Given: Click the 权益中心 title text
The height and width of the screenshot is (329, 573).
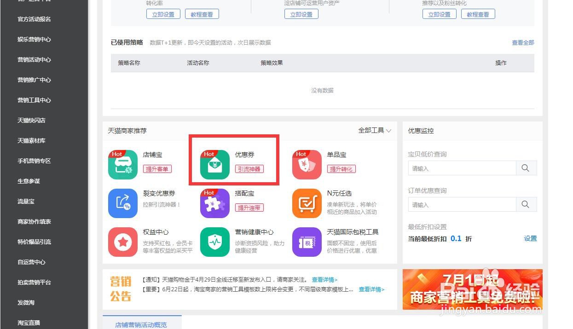Looking at the screenshot, I should pos(156,232).
